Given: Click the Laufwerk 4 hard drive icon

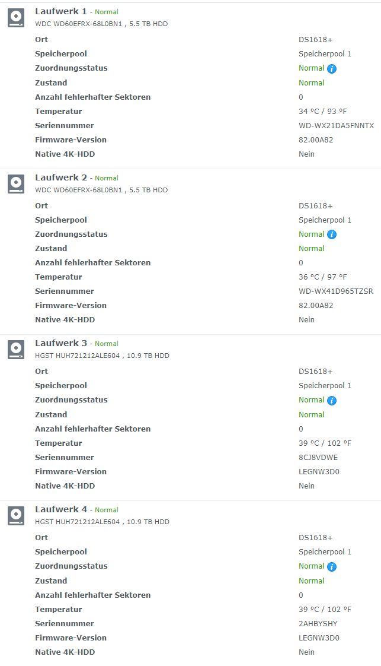Looking at the screenshot, I should [x=16, y=516].
